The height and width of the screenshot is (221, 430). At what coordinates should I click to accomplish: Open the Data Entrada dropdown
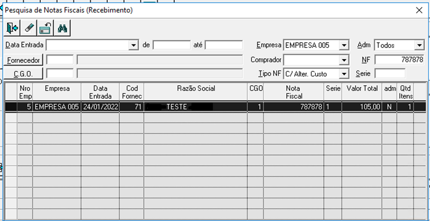[133, 45]
